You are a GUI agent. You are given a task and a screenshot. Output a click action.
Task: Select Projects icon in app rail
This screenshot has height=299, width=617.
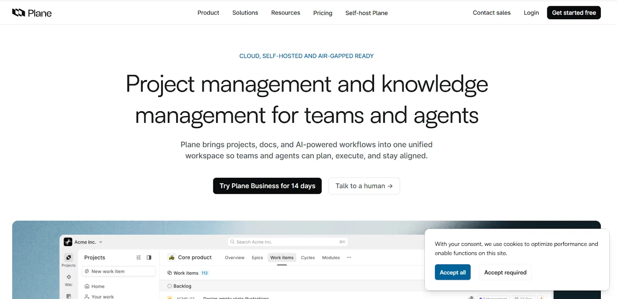69,257
